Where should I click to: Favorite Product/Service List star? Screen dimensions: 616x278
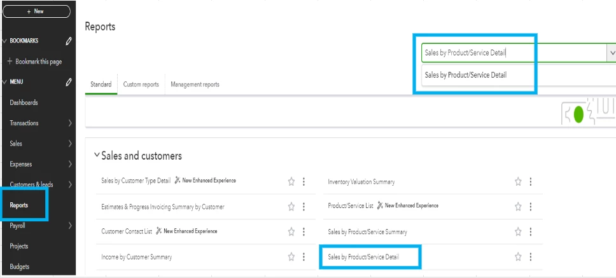coord(518,207)
